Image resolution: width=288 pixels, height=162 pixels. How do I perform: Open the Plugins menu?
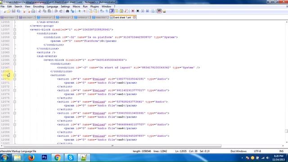(94, 6)
